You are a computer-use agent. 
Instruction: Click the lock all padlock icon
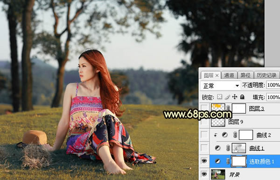[242, 97]
